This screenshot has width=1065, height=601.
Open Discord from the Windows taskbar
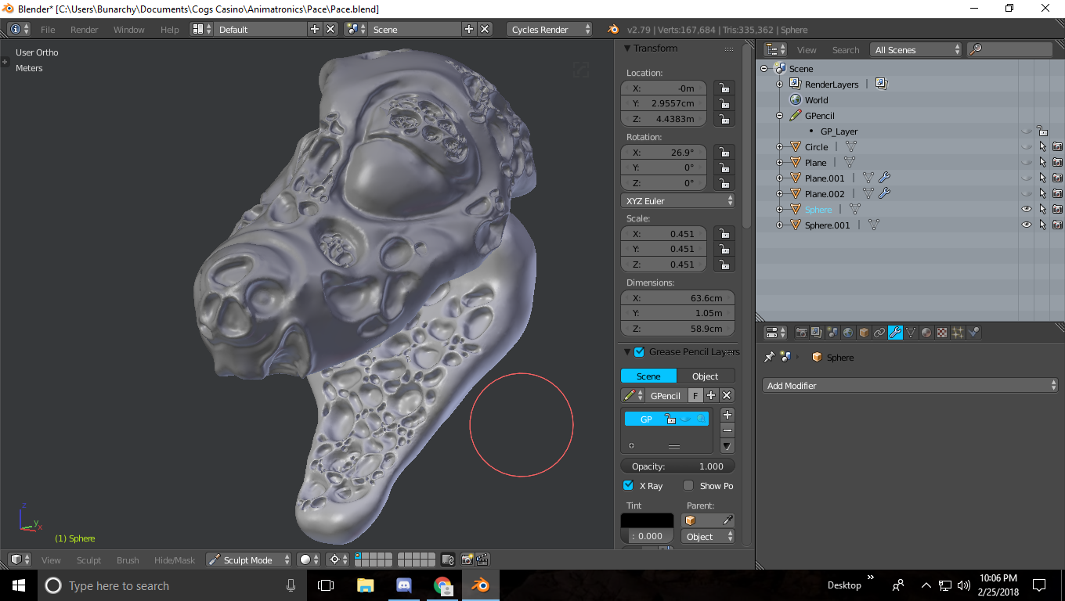(404, 585)
